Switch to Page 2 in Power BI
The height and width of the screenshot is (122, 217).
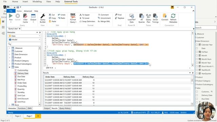(x=18, y=116)
